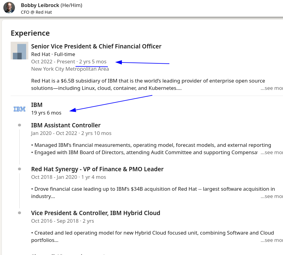Click the timeline bullet beside Hybrid Cloud role
The image size is (283, 255).
[19, 213]
